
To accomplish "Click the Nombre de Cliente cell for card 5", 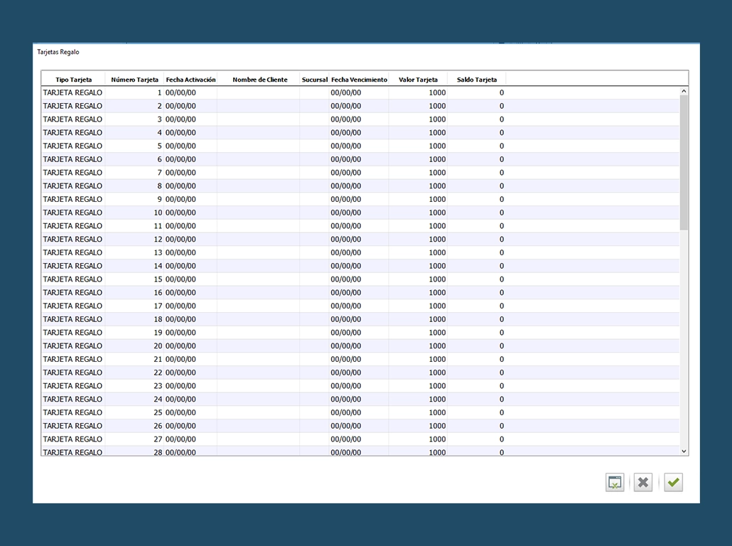I will [x=258, y=146].
